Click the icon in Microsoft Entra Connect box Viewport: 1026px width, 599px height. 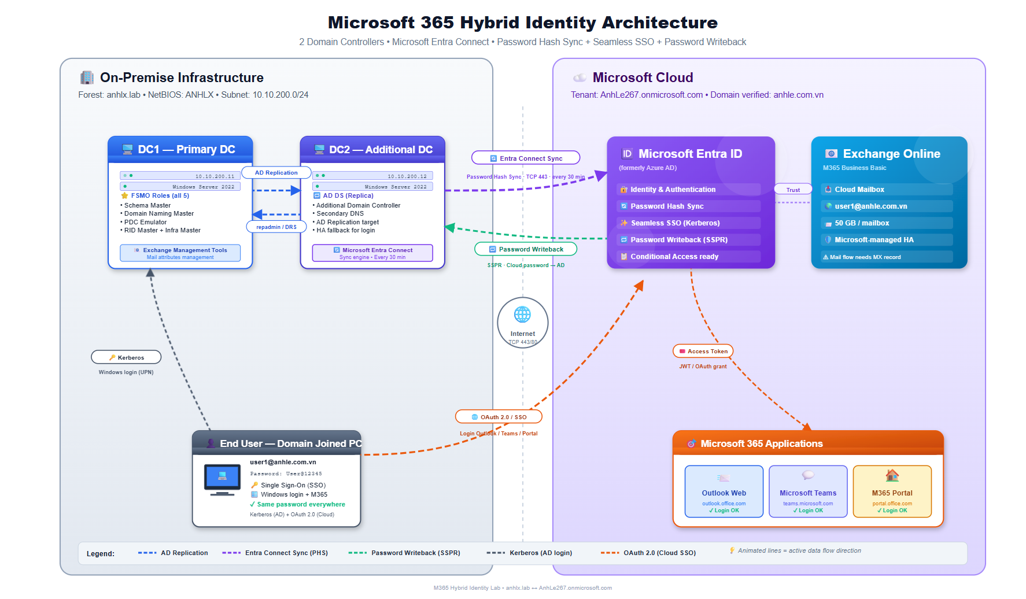[x=337, y=250]
